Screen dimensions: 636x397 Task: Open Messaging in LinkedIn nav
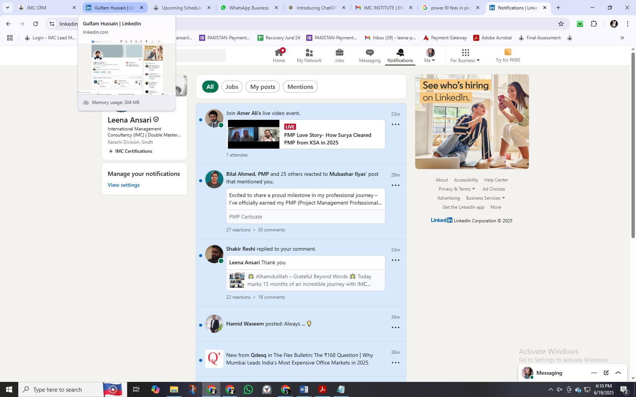pyautogui.click(x=369, y=56)
